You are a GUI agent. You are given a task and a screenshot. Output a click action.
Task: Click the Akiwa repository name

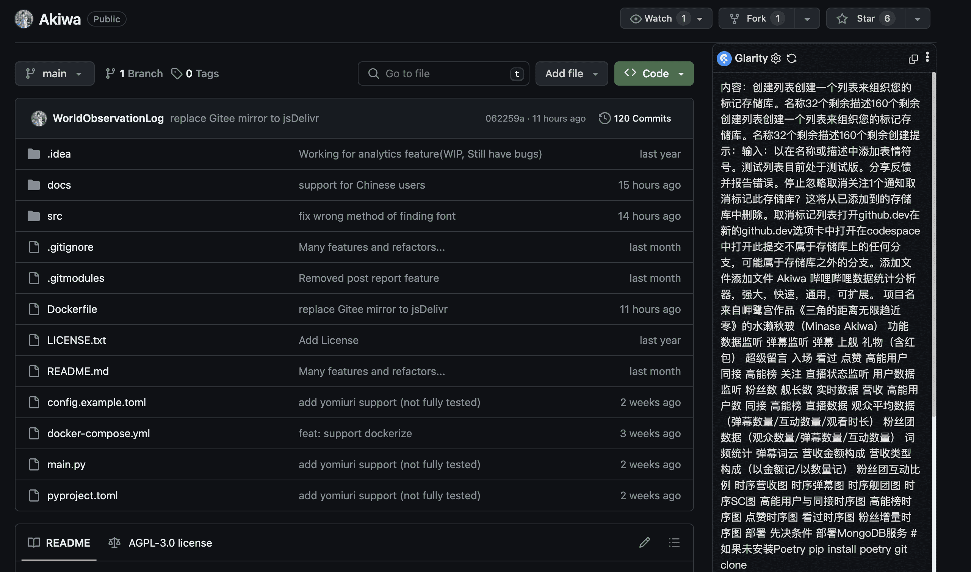pyautogui.click(x=60, y=19)
